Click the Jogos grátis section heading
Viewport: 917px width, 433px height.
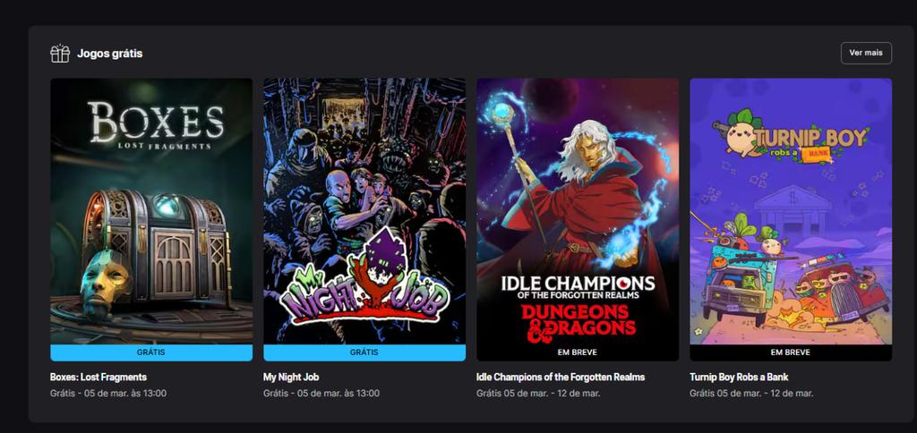[110, 54]
